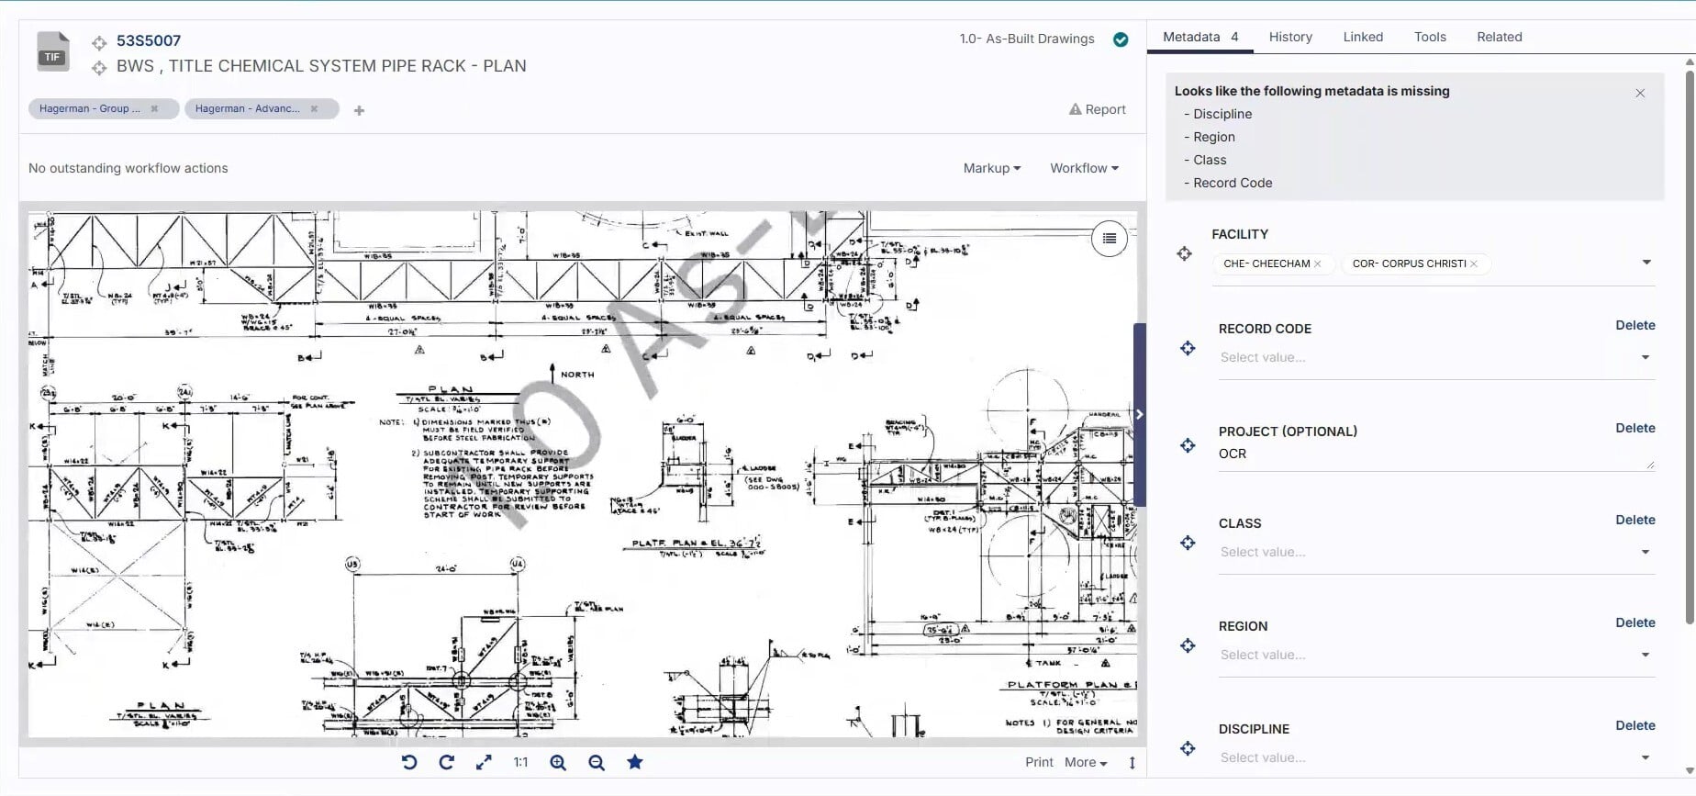Open the More dropdown in viewer toolbar
The height and width of the screenshot is (796, 1696).
point(1086,762)
